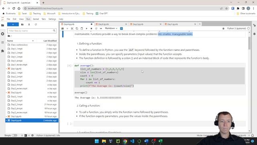Close the Day3.ipynb tab
Viewport: 257px width, 145px height.
click(x=126, y=24)
